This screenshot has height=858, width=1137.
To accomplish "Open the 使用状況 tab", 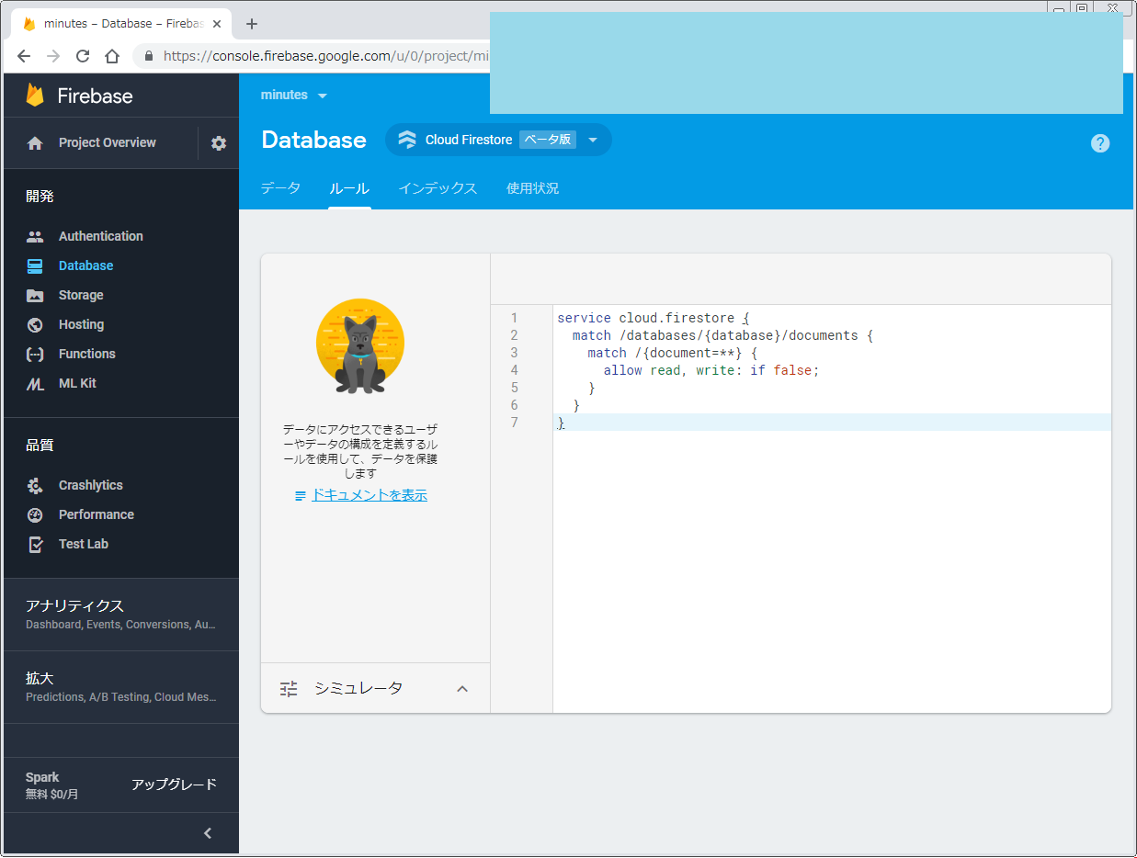I will click(x=532, y=188).
